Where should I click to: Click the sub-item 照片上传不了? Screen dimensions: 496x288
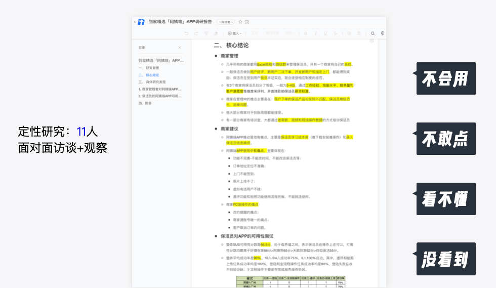[243, 181]
